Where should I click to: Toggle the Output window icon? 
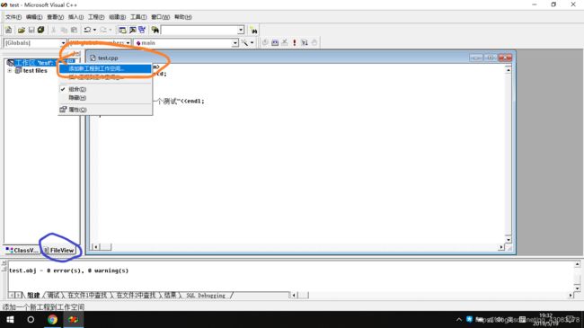click(132, 30)
